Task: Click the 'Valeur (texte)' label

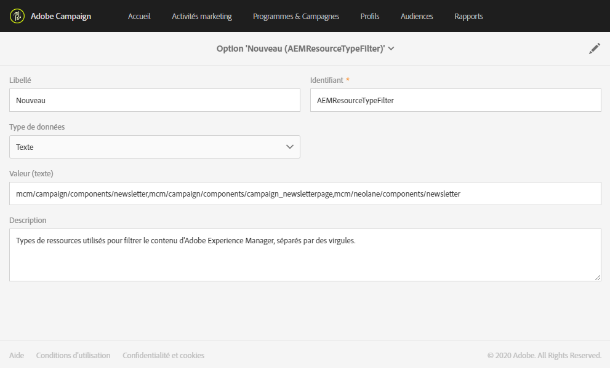Action: pyautogui.click(x=31, y=173)
